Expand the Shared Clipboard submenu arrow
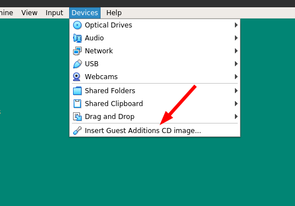The width and height of the screenshot is (295, 206). 236,104
